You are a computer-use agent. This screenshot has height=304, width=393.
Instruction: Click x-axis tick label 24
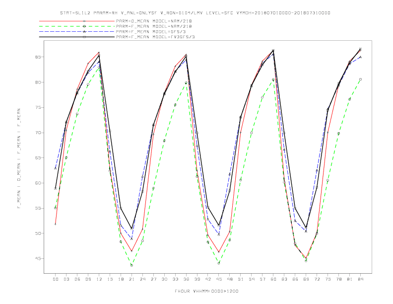click(x=142, y=279)
